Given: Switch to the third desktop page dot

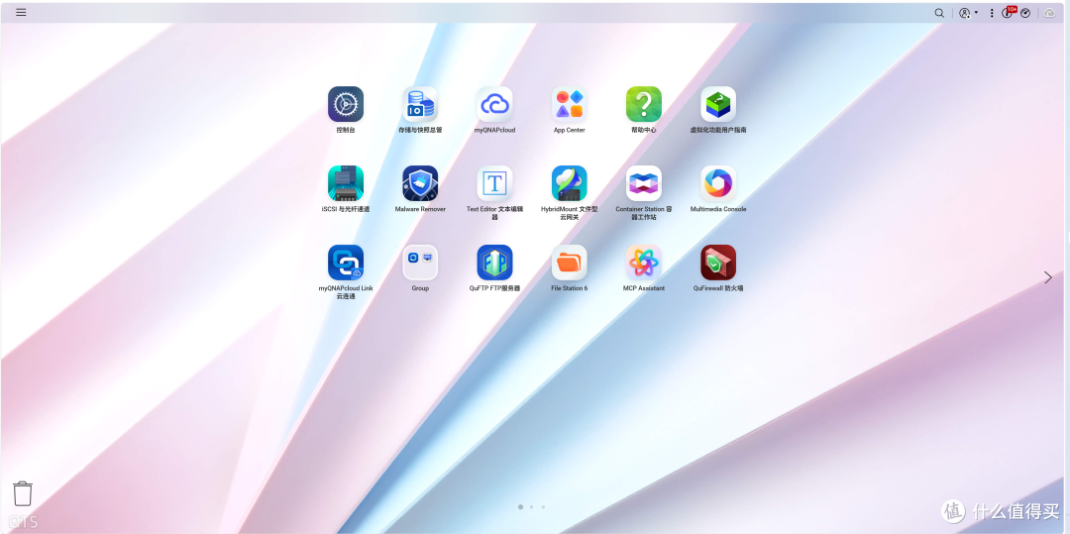Looking at the screenshot, I should [543, 506].
